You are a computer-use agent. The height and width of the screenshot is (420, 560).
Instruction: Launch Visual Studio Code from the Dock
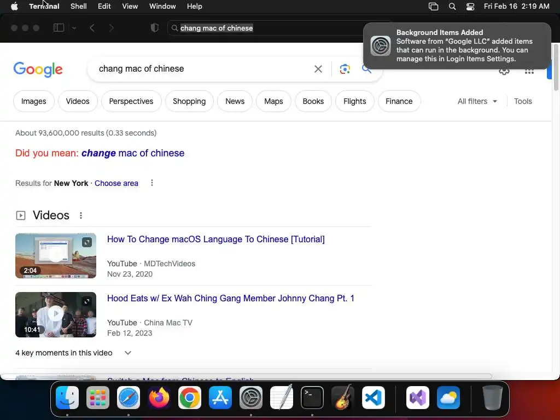pyautogui.click(x=373, y=398)
